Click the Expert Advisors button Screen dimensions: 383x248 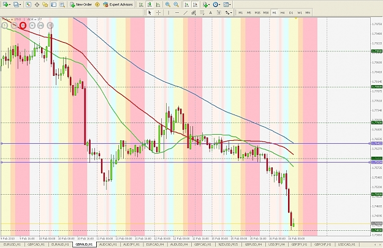tap(118, 4)
